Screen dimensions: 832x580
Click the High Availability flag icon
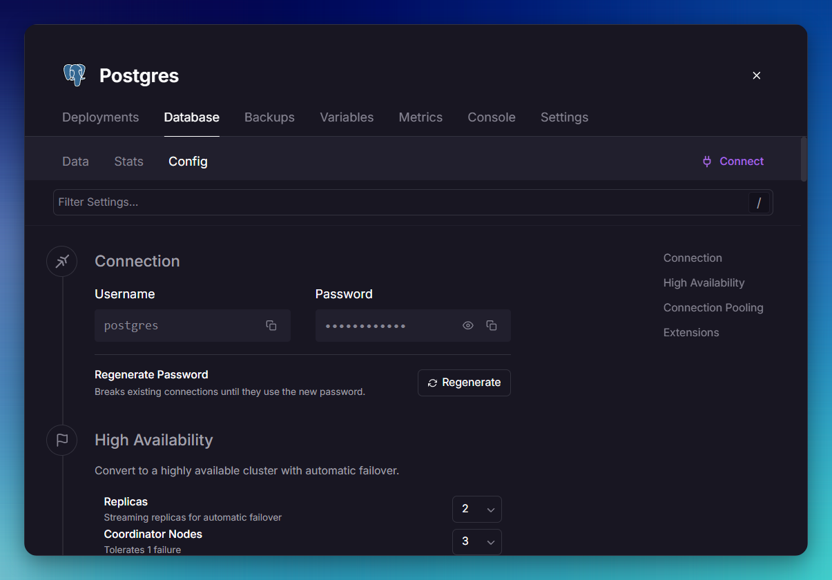[x=62, y=440]
